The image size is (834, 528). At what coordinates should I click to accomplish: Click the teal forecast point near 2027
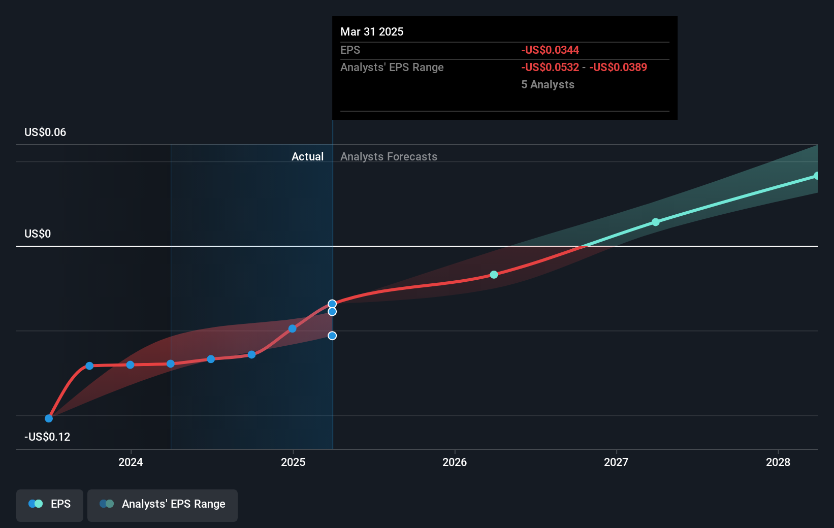(655, 222)
